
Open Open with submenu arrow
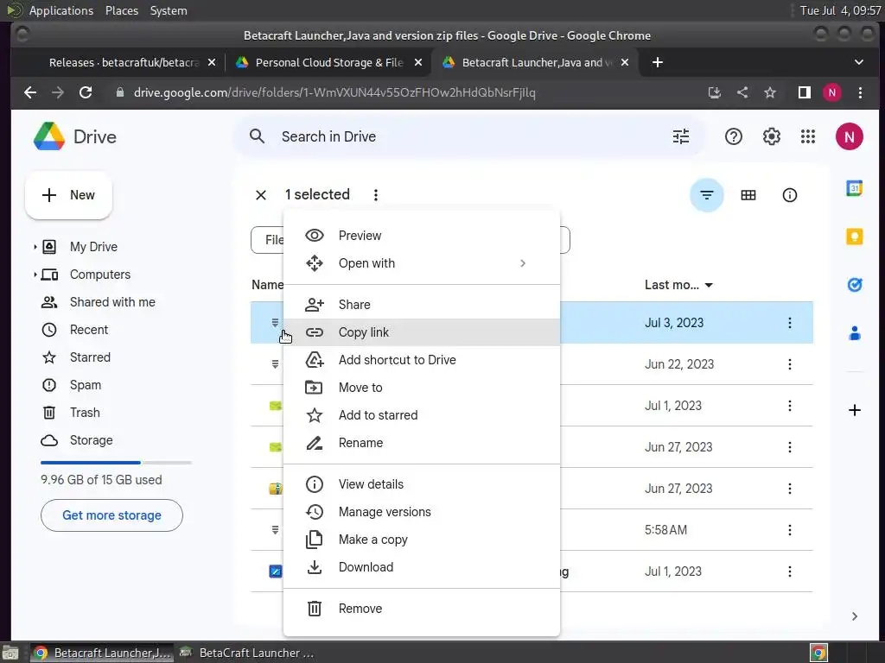tap(523, 263)
